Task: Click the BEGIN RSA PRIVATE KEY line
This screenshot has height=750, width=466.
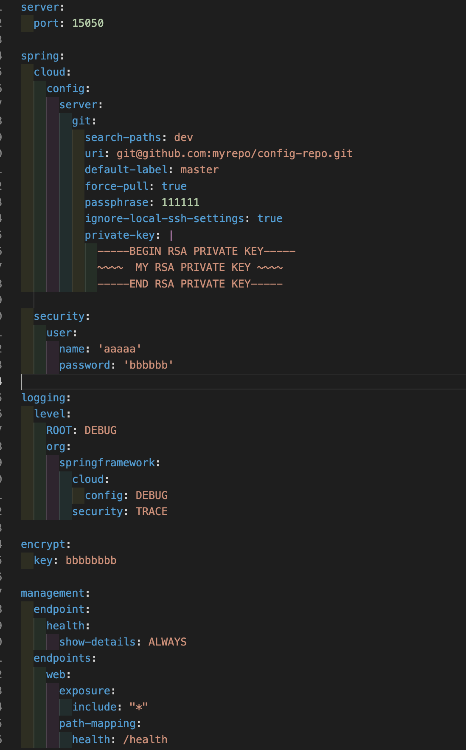Action: tap(196, 251)
